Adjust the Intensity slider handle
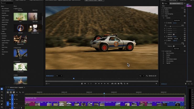This screenshot has width=194, height=109. pos(170,26)
